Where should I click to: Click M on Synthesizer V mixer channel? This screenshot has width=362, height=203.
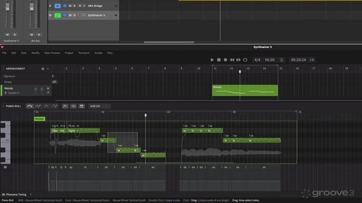7,34
